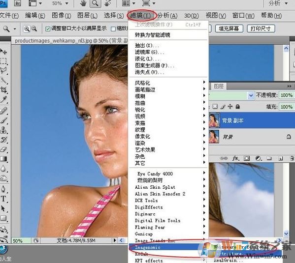Select the History Brush tool
This screenshot has width=295, height=263.
pyautogui.click(x=3, y=140)
